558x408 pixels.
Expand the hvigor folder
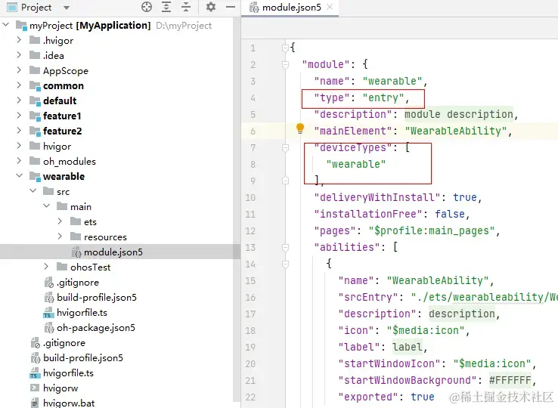pos(19,146)
